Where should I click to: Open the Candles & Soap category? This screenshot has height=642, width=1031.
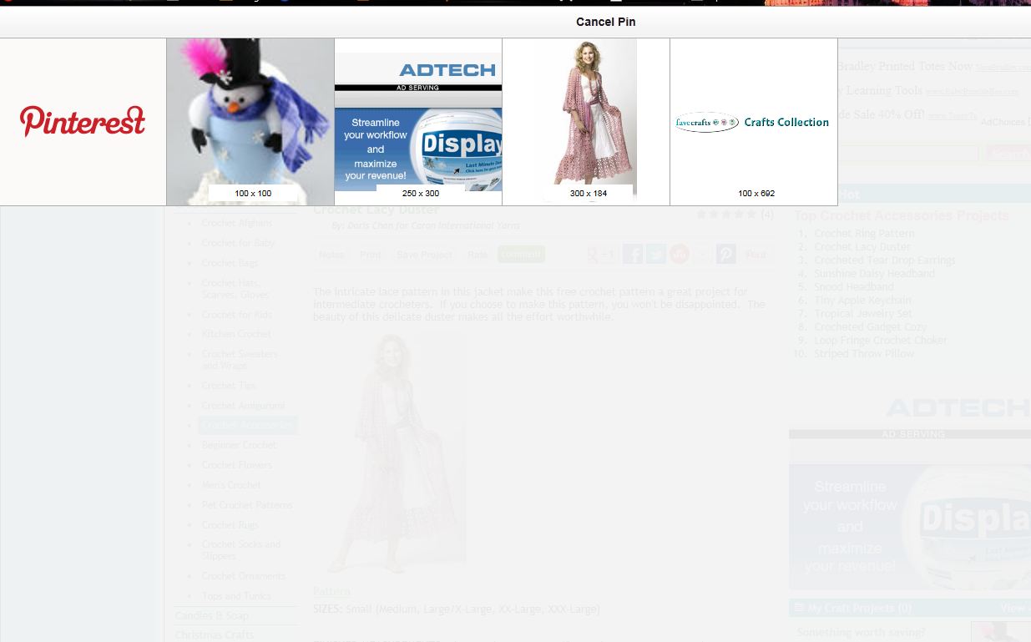[212, 616]
